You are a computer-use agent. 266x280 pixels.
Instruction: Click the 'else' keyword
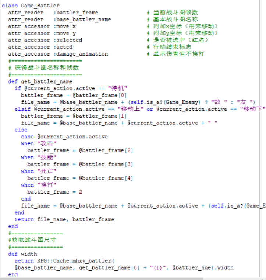coord(21,130)
